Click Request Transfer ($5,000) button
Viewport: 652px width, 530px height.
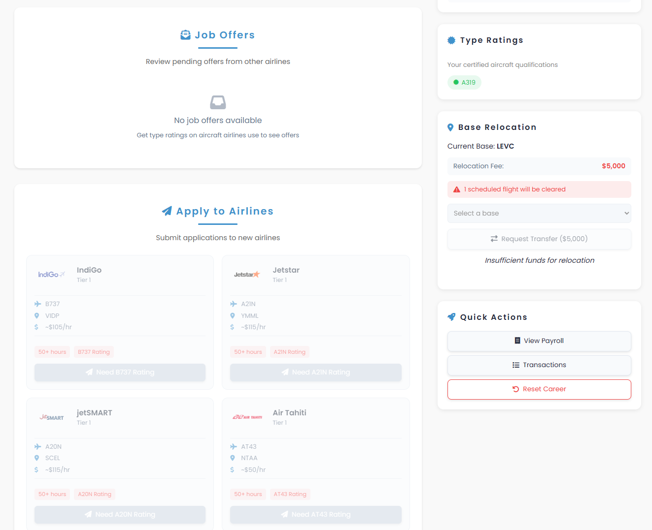tap(539, 239)
